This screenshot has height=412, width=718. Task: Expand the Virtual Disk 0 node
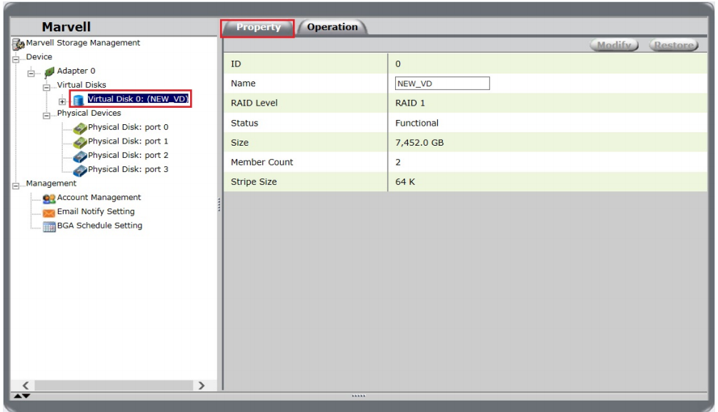pyautogui.click(x=61, y=101)
